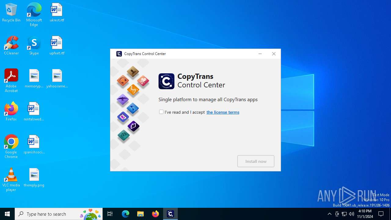This screenshot has width=391, height=220.
Task: Click the orange headphones app tile
Action: pos(123,81)
